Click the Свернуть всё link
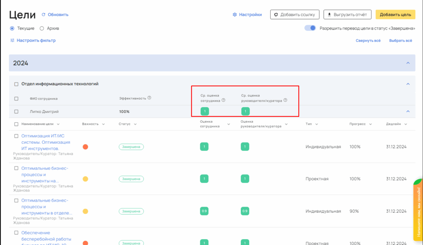This screenshot has width=423, height=245. (x=368, y=40)
